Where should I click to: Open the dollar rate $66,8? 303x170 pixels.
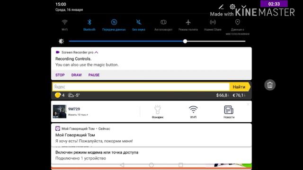pyautogui.click(x=223, y=95)
